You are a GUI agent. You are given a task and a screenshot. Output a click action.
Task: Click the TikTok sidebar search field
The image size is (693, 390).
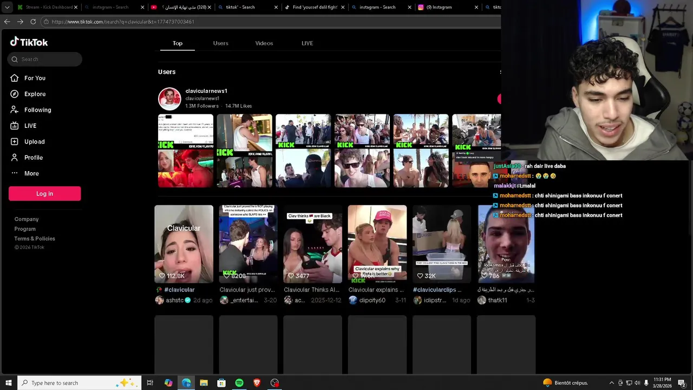[x=45, y=59]
